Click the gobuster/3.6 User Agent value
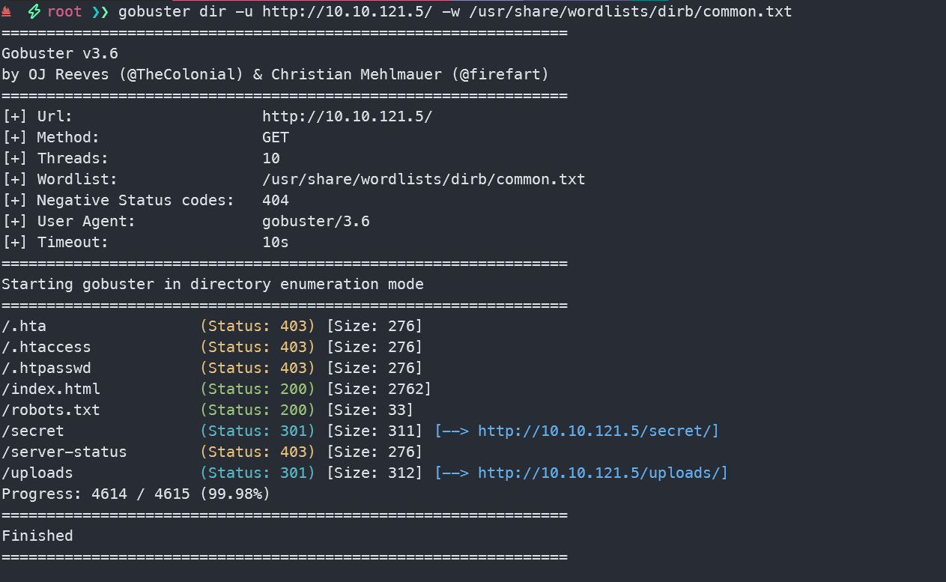 click(315, 222)
